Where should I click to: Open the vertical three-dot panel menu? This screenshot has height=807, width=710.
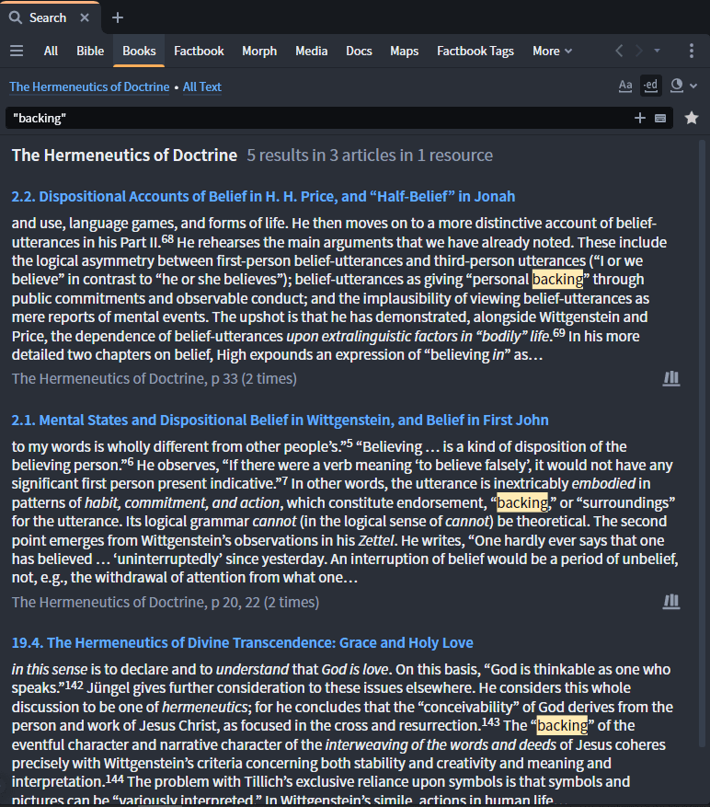click(691, 51)
